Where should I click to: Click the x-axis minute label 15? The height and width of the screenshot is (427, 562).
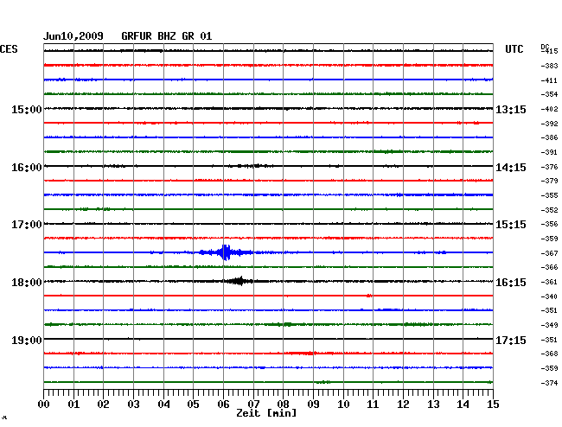coord(493,405)
